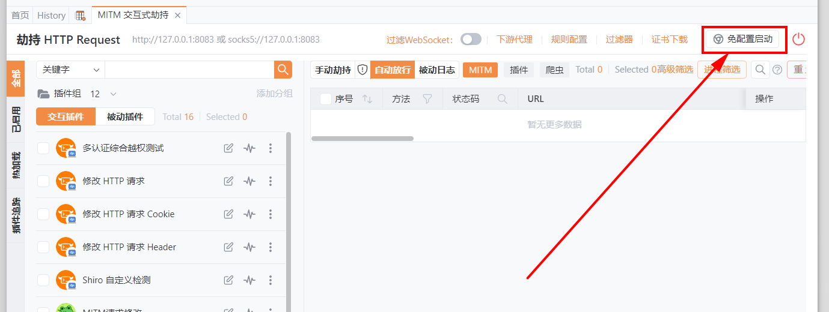
Task: Open the 关键字 search type dropdown
Action: 71,70
